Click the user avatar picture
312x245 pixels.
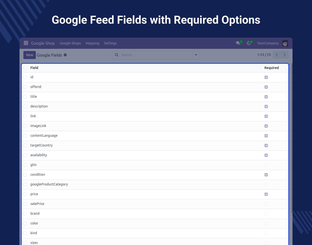285,43
